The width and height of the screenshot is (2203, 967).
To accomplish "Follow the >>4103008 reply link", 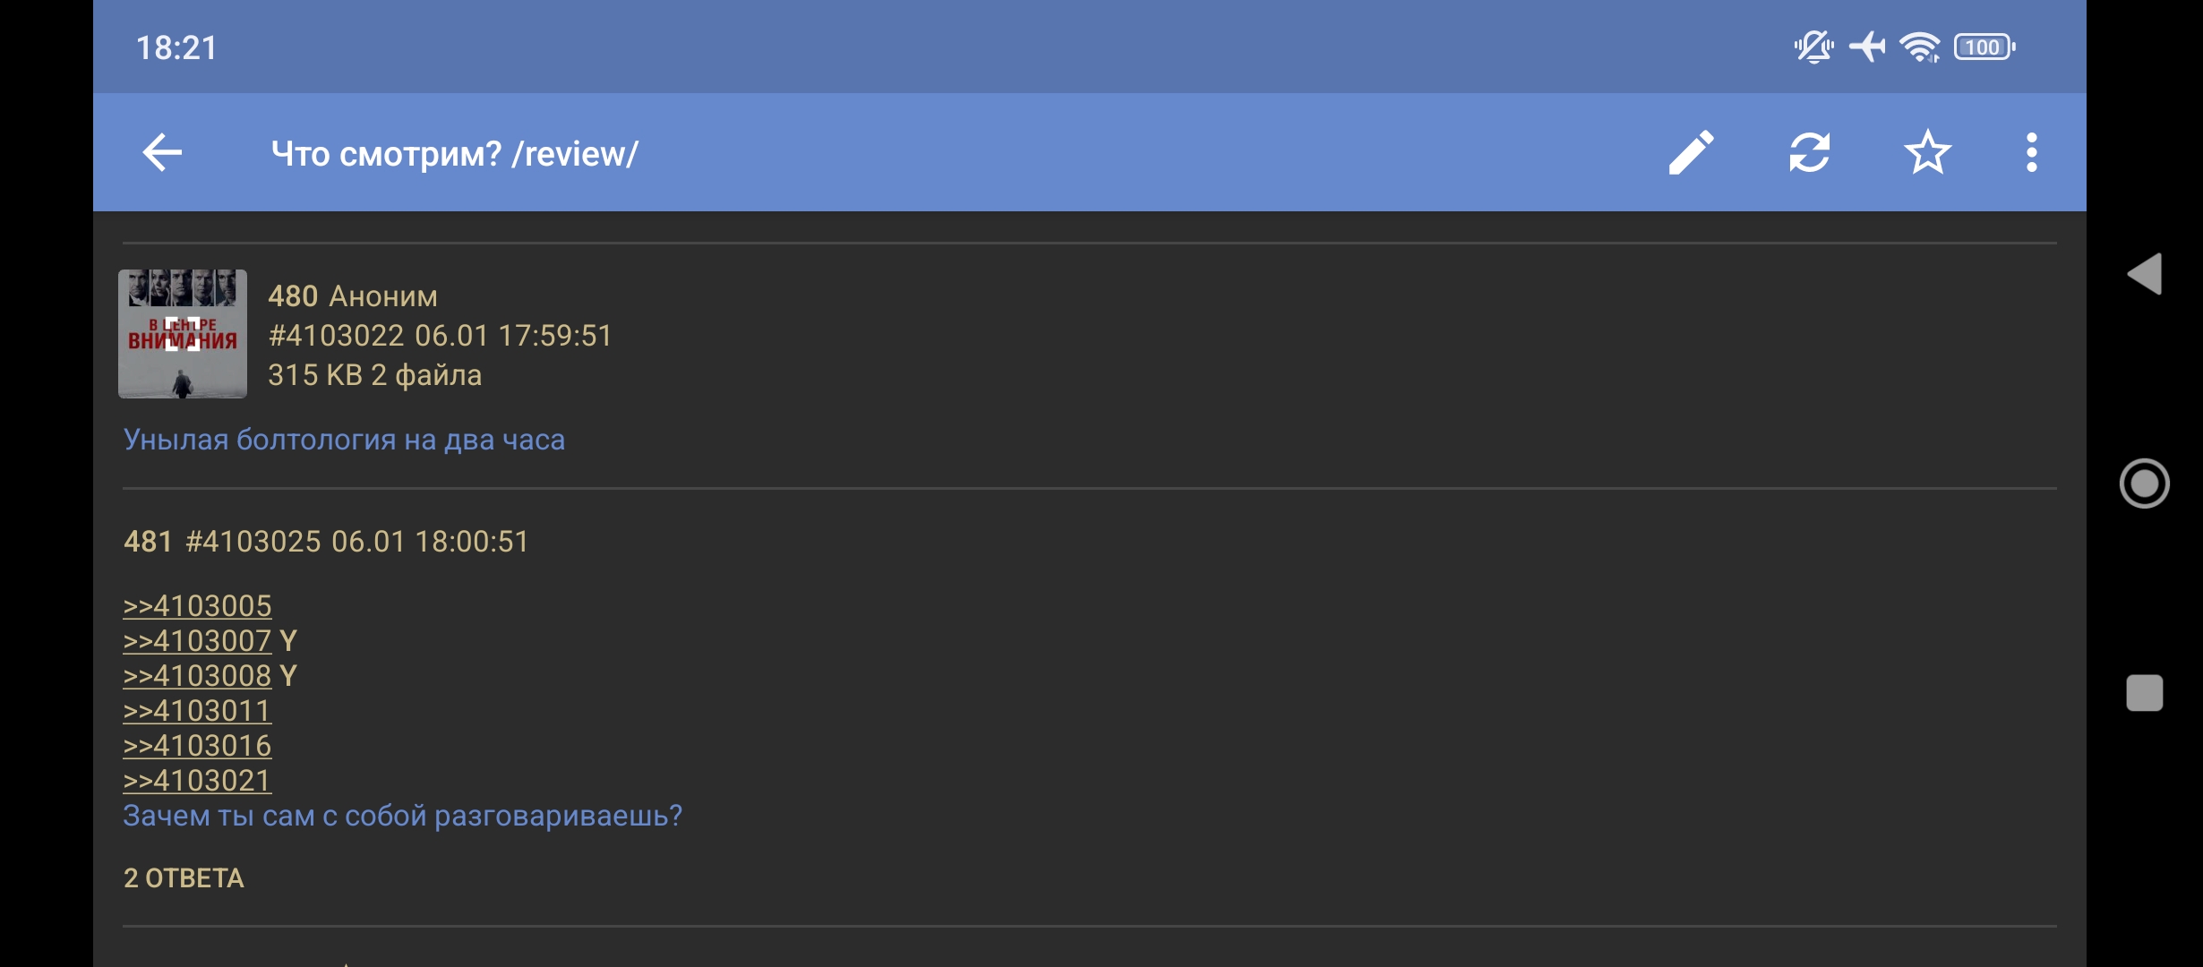I will pyautogui.click(x=197, y=676).
